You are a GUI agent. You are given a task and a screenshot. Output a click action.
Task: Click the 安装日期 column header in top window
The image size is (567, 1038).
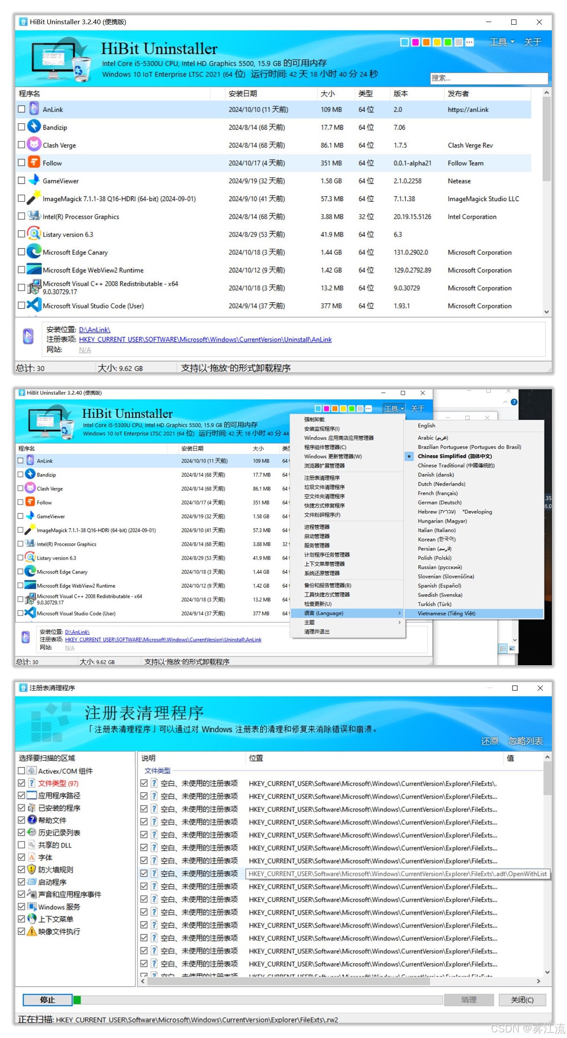click(x=271, y=93)
